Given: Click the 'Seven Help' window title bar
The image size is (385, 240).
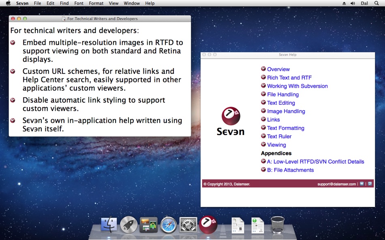Looking at the screenshot, I should pyautogui.click(x=287, y=55).
